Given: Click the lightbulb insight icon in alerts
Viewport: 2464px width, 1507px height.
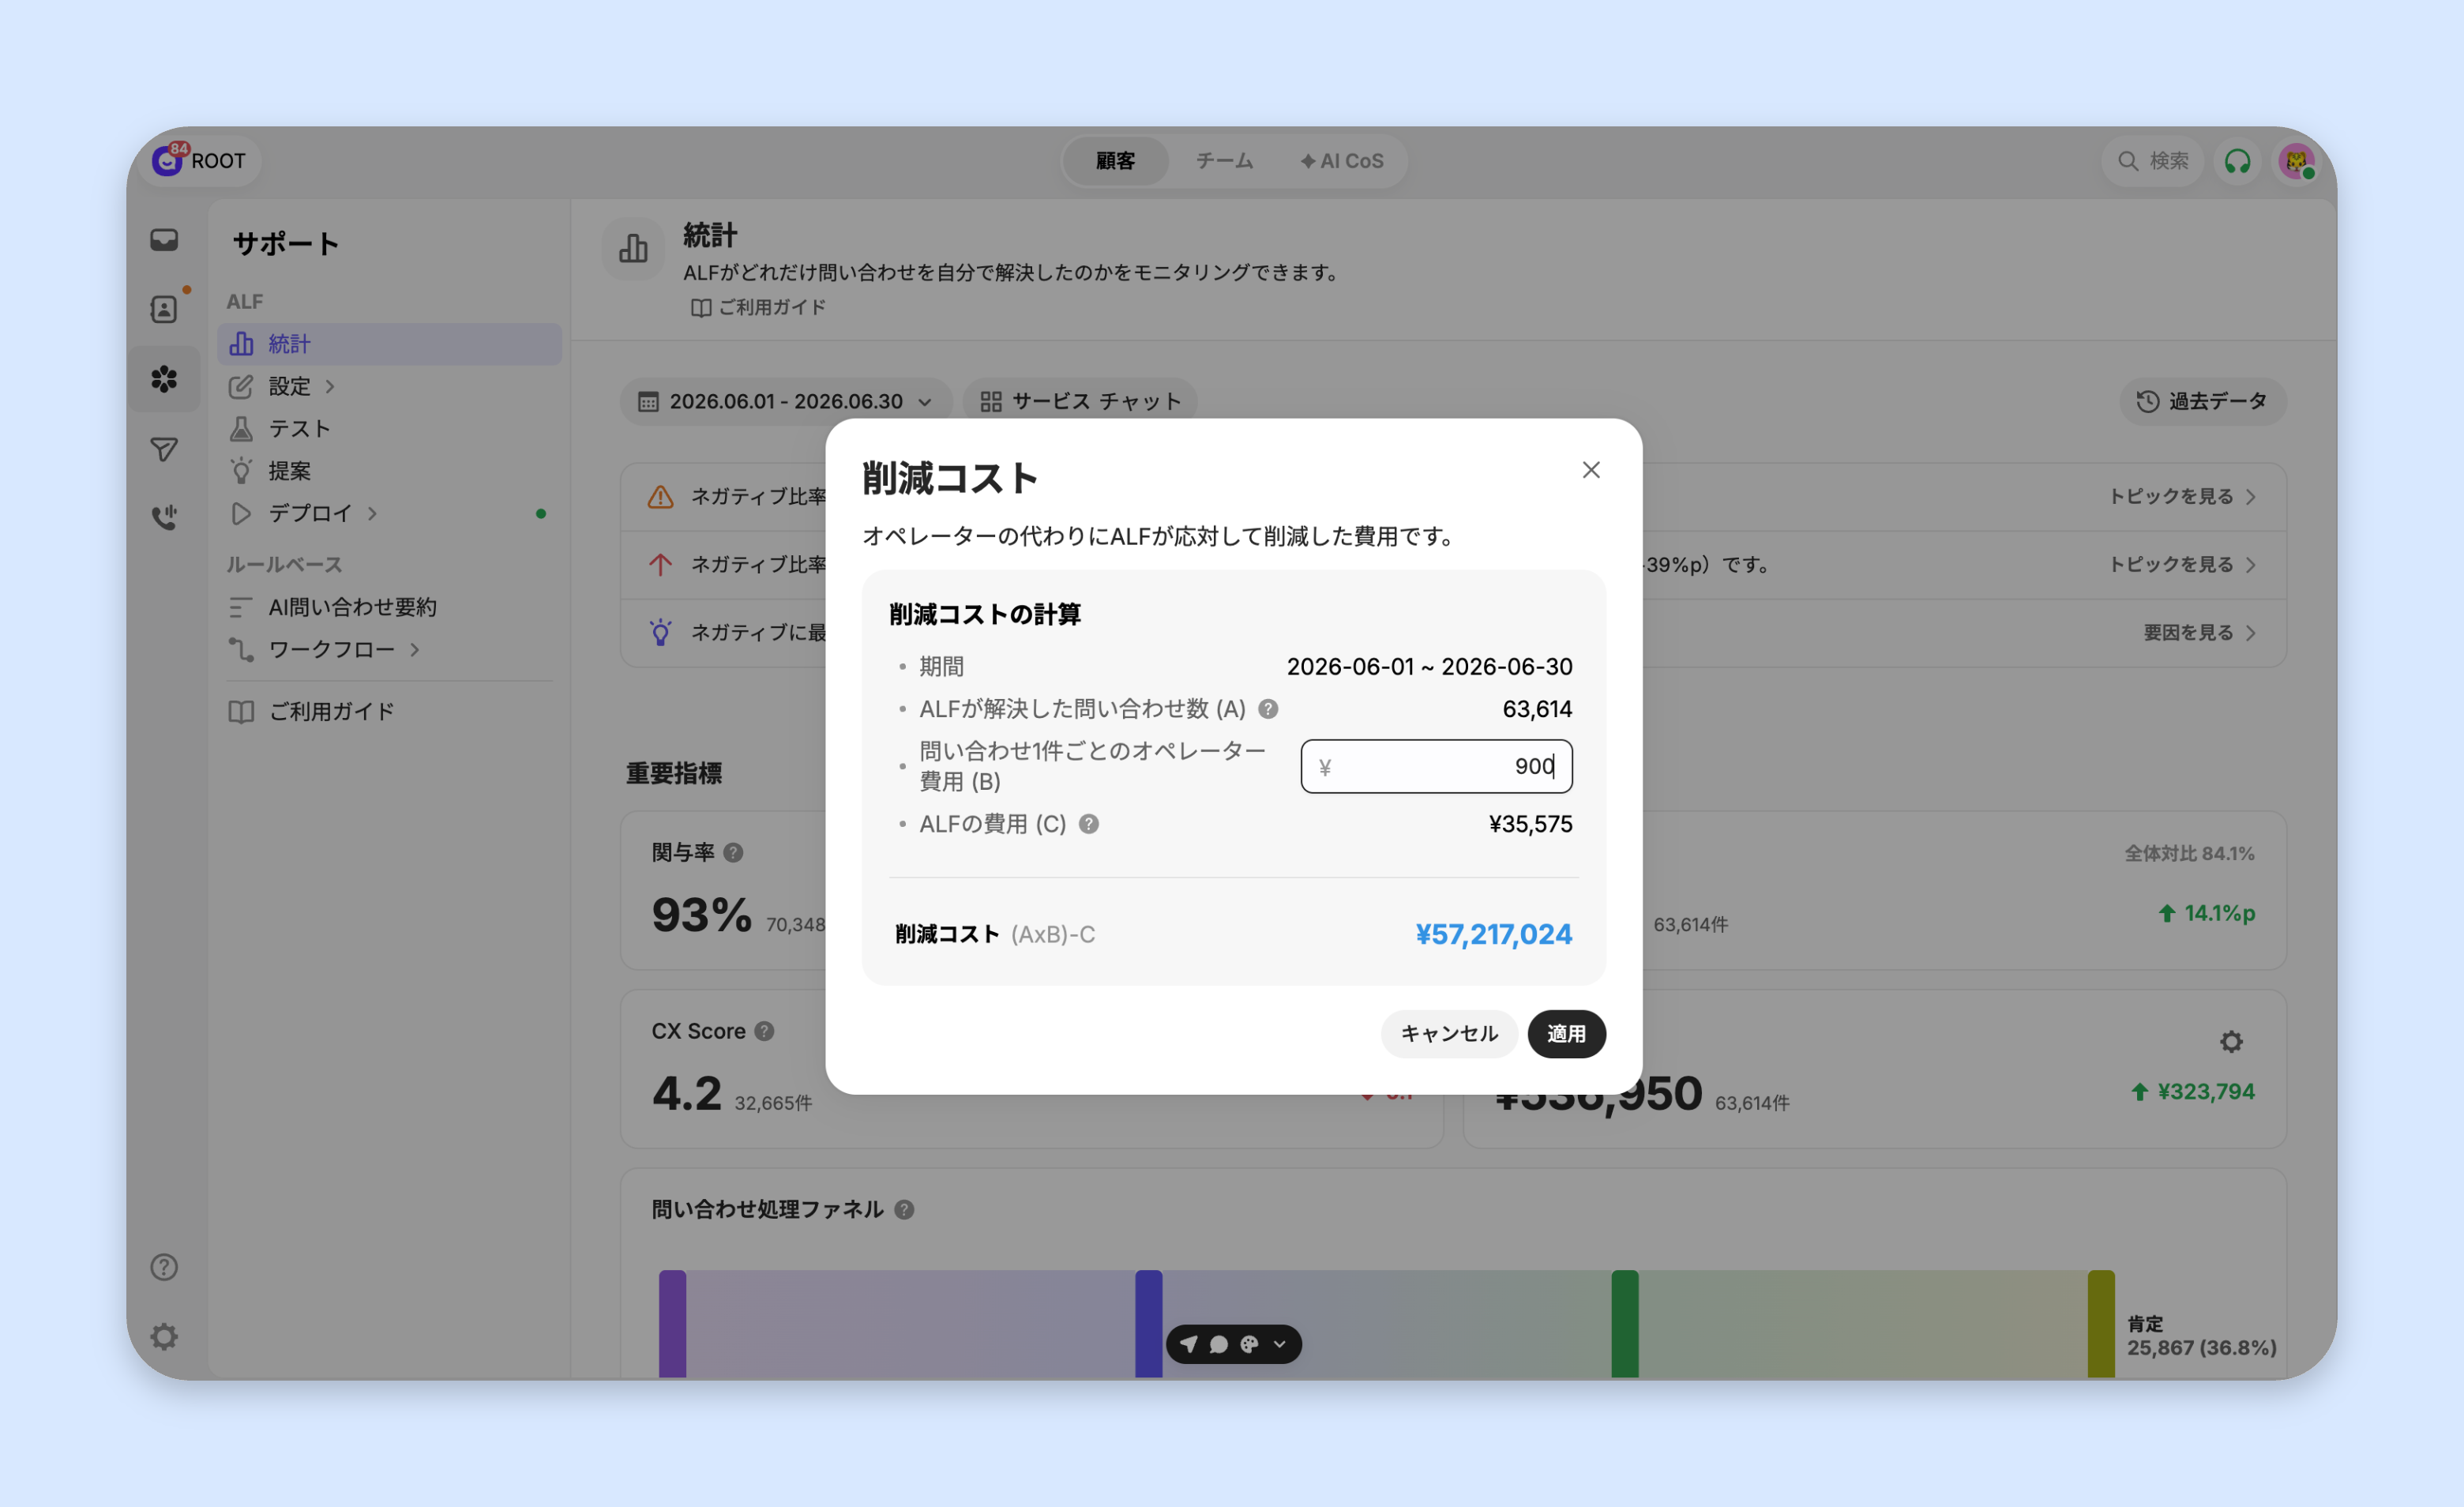Looking at the screenshot, I should [x=660, y=633].
